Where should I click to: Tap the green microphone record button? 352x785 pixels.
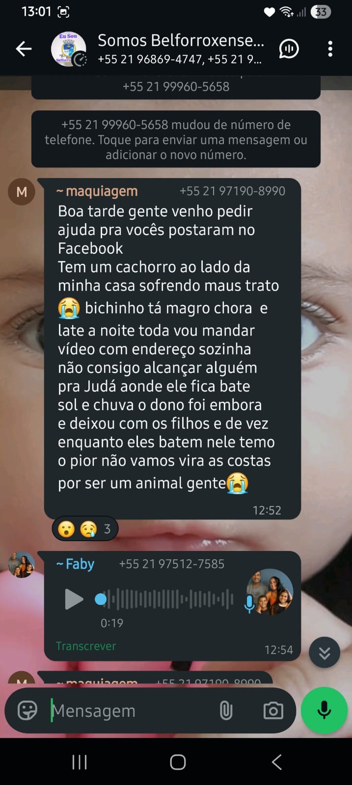[x=324, y=710]
